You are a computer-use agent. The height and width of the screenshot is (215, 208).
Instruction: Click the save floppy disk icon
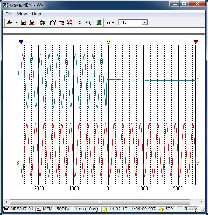(23, 22)
